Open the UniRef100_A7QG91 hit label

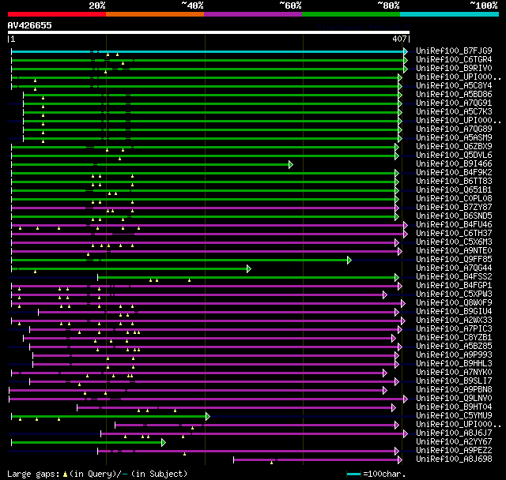[x=454, y=103]
